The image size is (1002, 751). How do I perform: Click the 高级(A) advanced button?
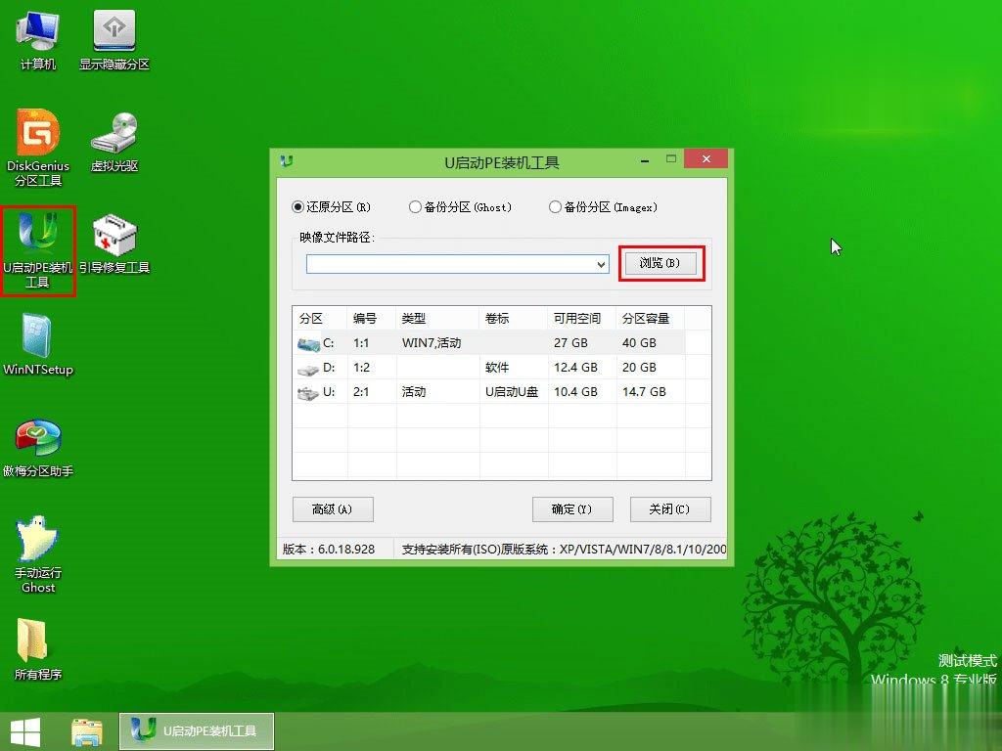coord(333,508)
